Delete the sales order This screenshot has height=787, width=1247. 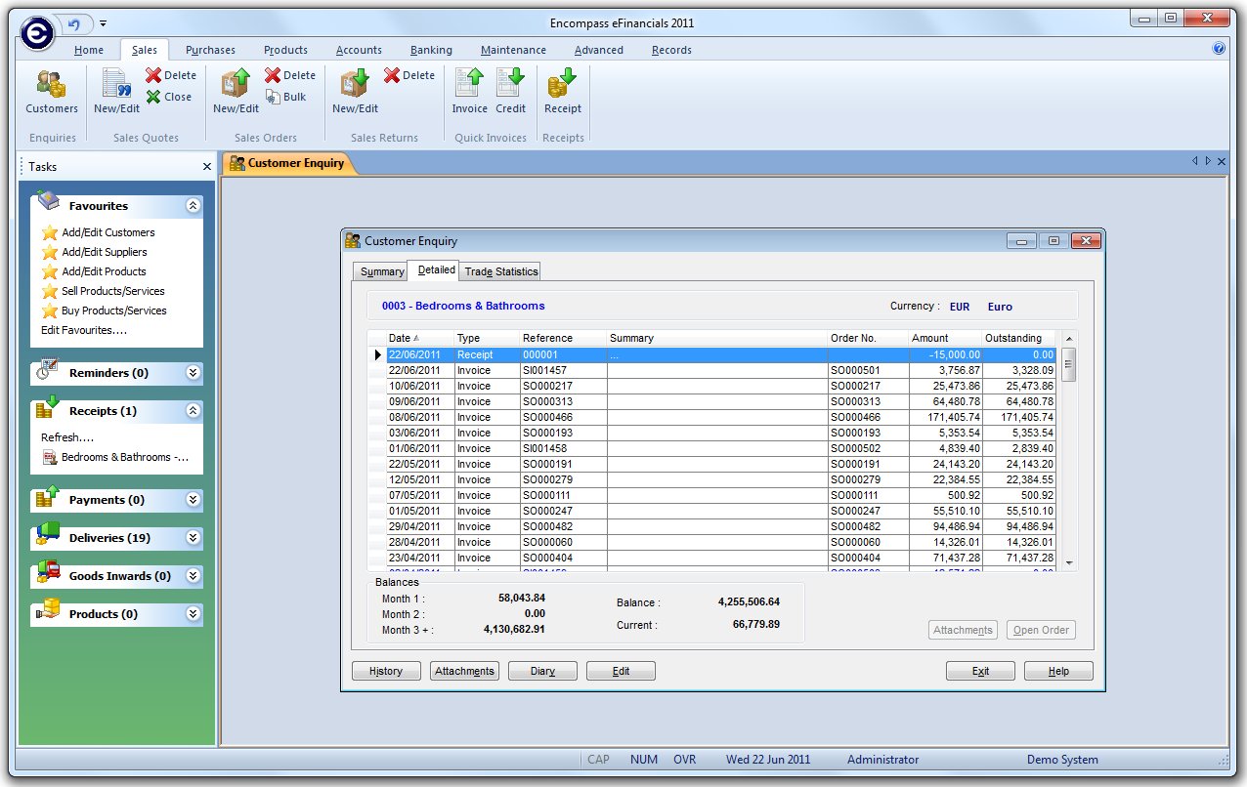290,75
